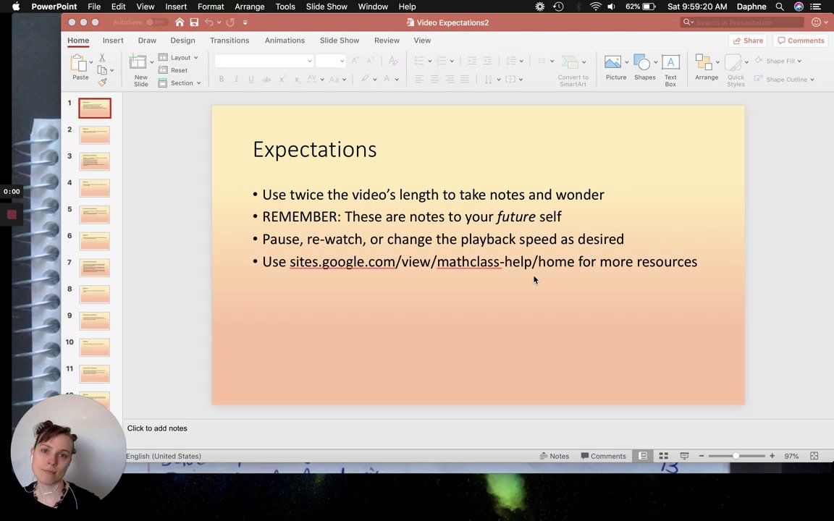Switch to Slide Sorter view icon
This screenshot has width=834, height=521.
click(663, 456)
